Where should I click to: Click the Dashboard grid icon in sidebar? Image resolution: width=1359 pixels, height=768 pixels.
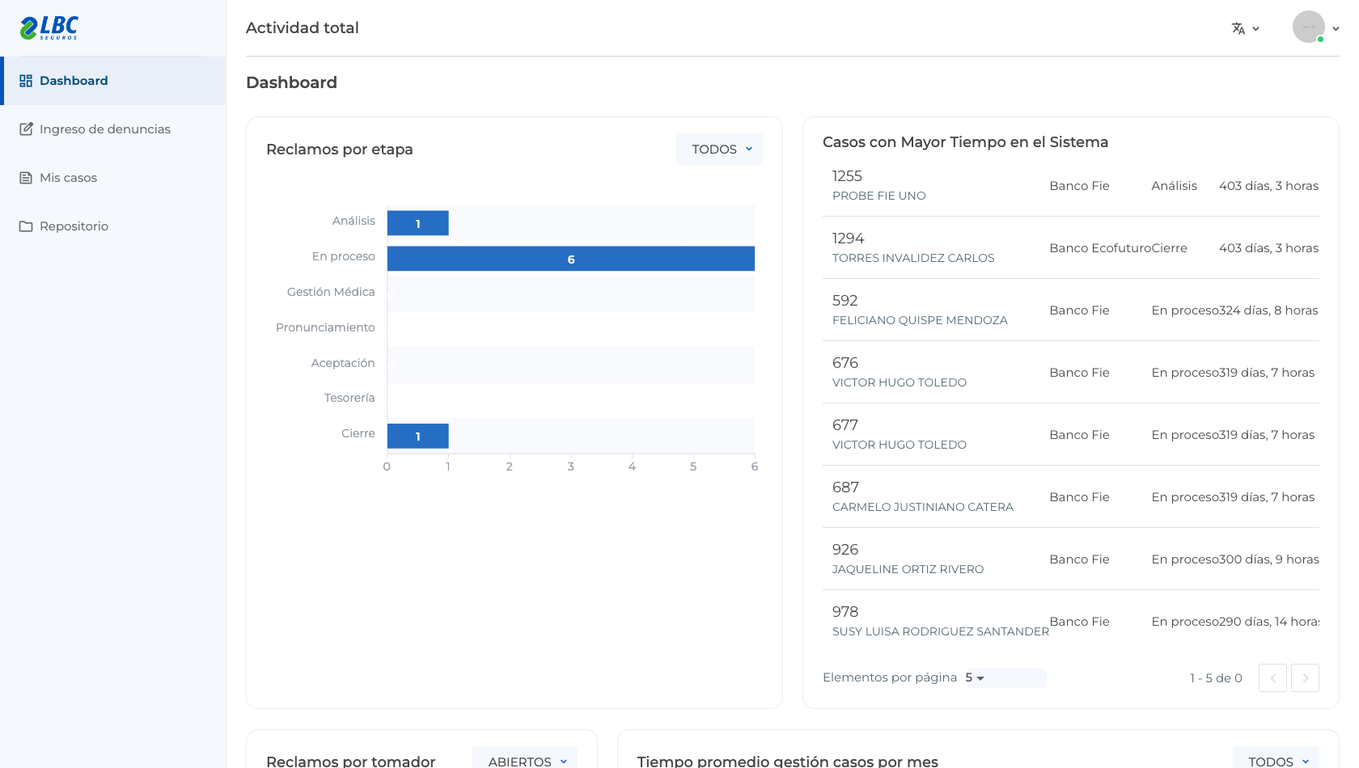click(x=26, y=81)
